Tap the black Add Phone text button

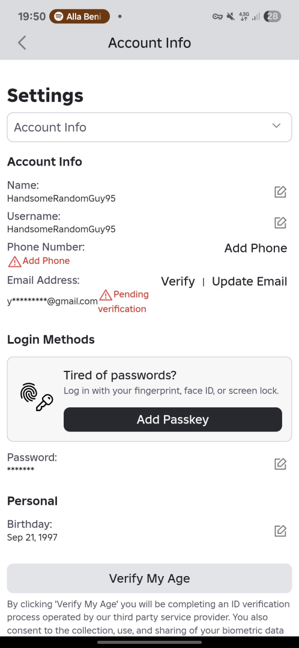click(x=256, y=248)
